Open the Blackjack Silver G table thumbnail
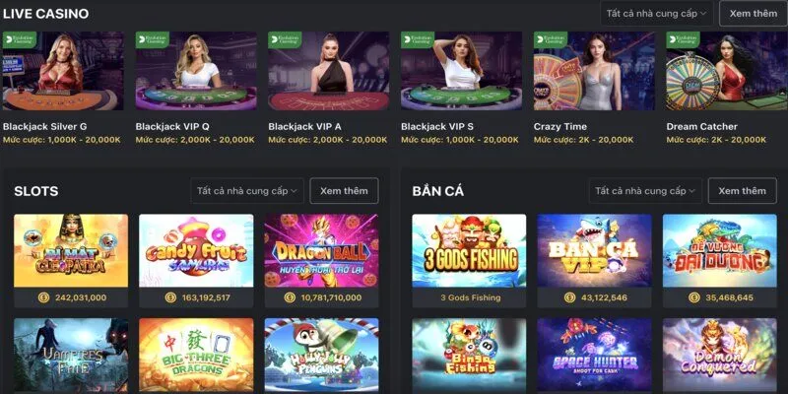This screenshot has height=394, width=788. [63, 71]
